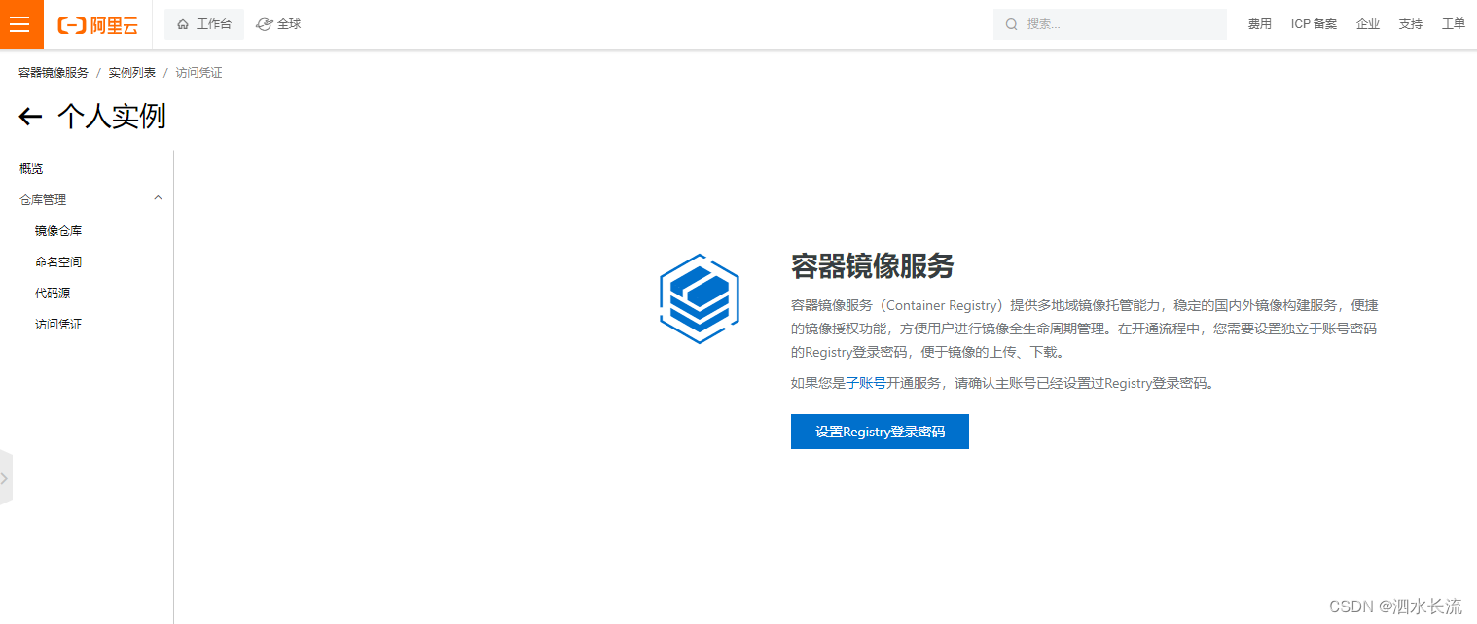Click the Aliyun 阿里云 logo
The width and height of the screenshot is (1477, 624).
98,25
